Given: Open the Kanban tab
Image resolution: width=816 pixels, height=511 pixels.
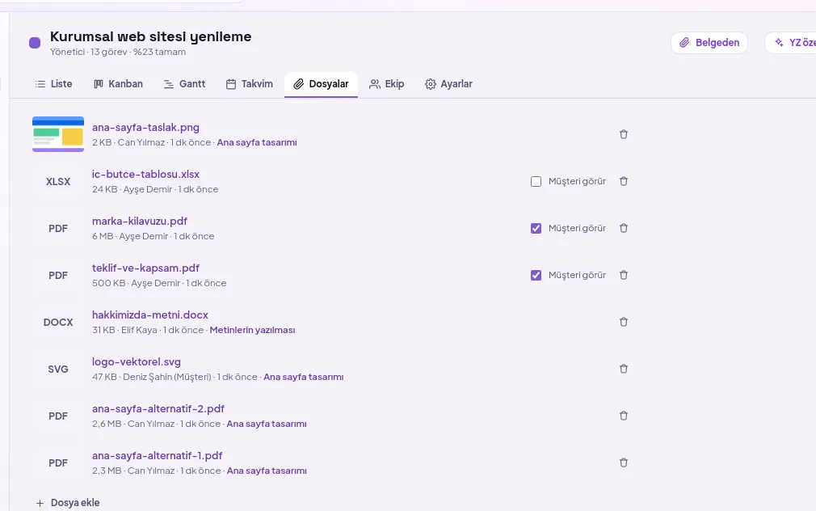Looking at the screenshot, I should (118, 84).
